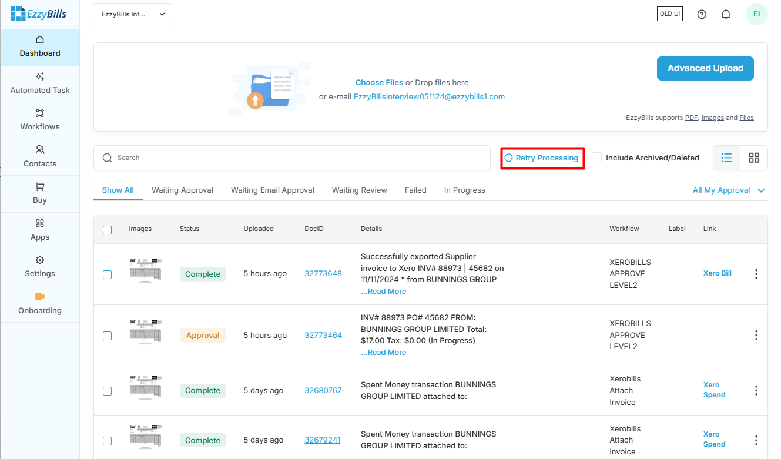Focus the Search input field

292,158
